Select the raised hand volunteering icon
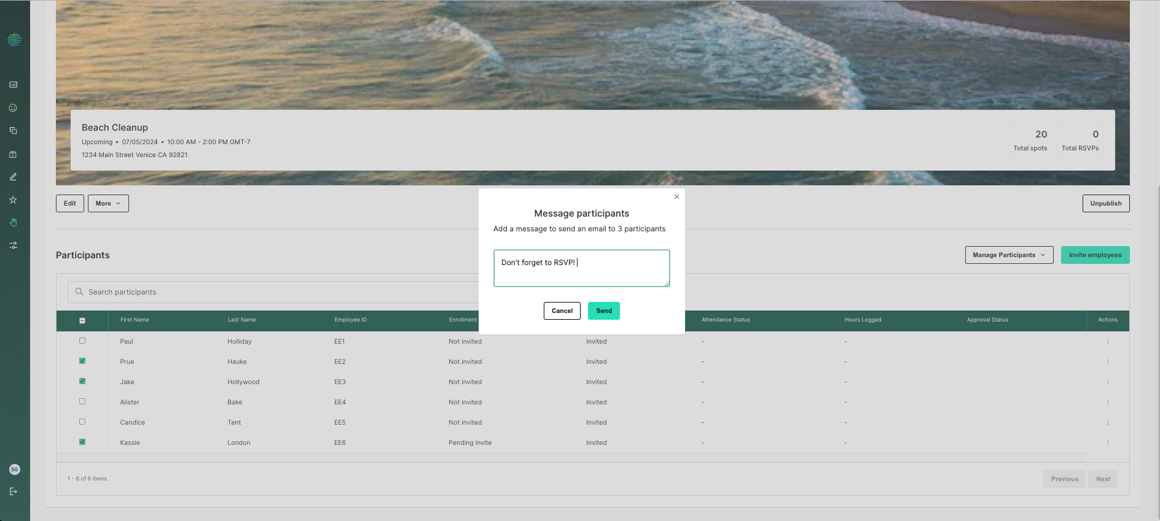Screen dimensions: 1160x521 coord(13,223)
